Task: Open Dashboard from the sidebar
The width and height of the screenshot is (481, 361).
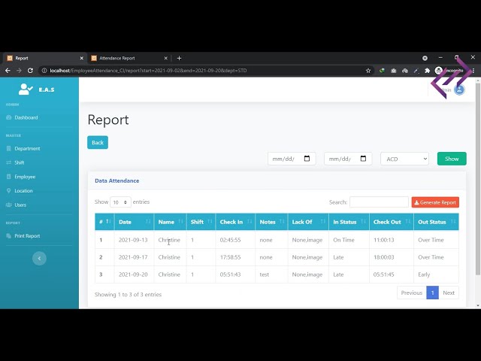Action: point(22,117)
